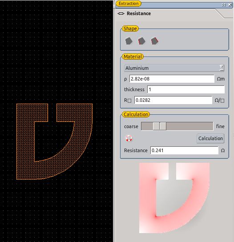Focus the thickness input field

(186, 89)
